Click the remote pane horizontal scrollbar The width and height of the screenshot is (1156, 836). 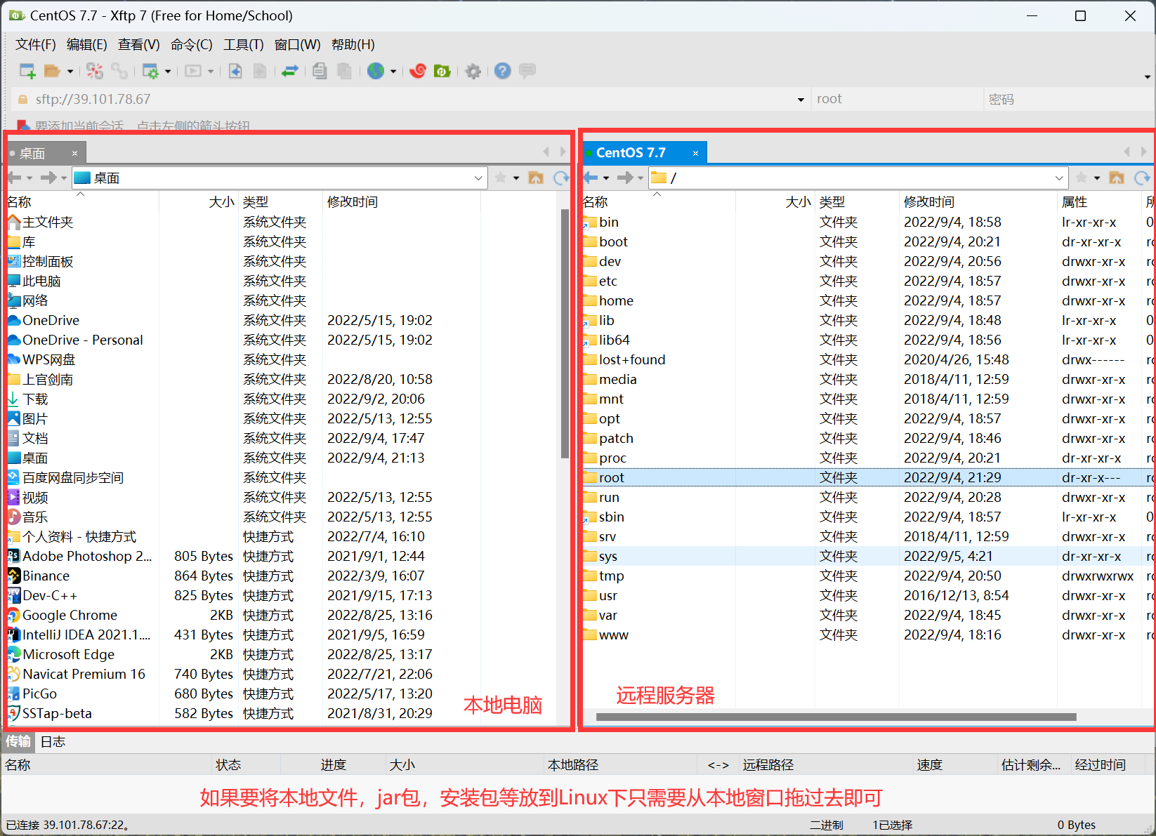pos(836,717)
